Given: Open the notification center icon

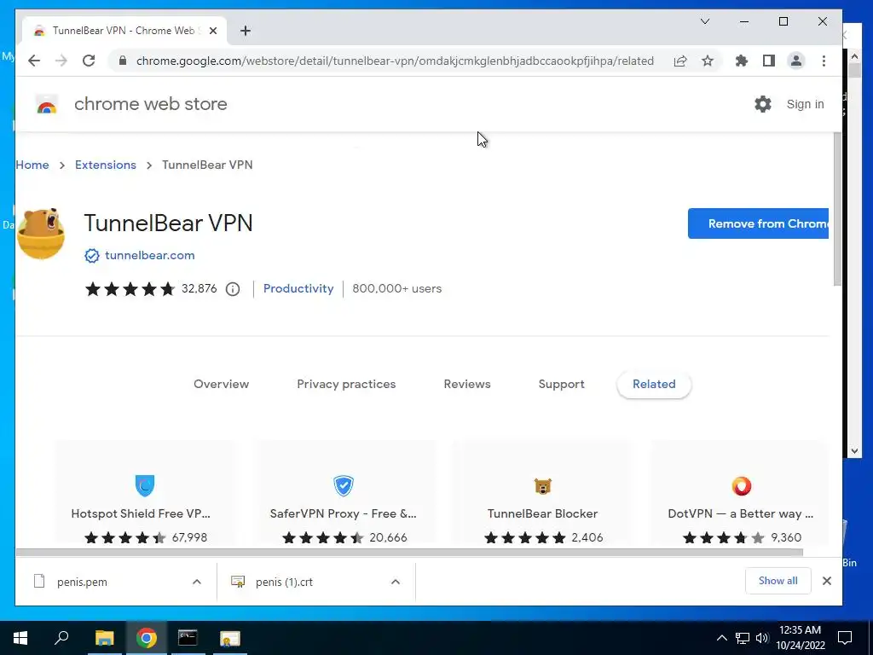Looking at the screenshot, I should (845, 638).
